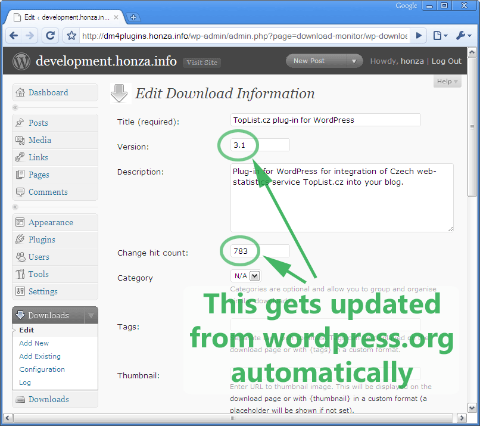This screenshot has height=426, width=480.
Task: Collapse the sidebar using the second separator arrow
Action: pos(15,207)
